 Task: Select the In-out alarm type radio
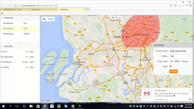[x=182, y=61]
